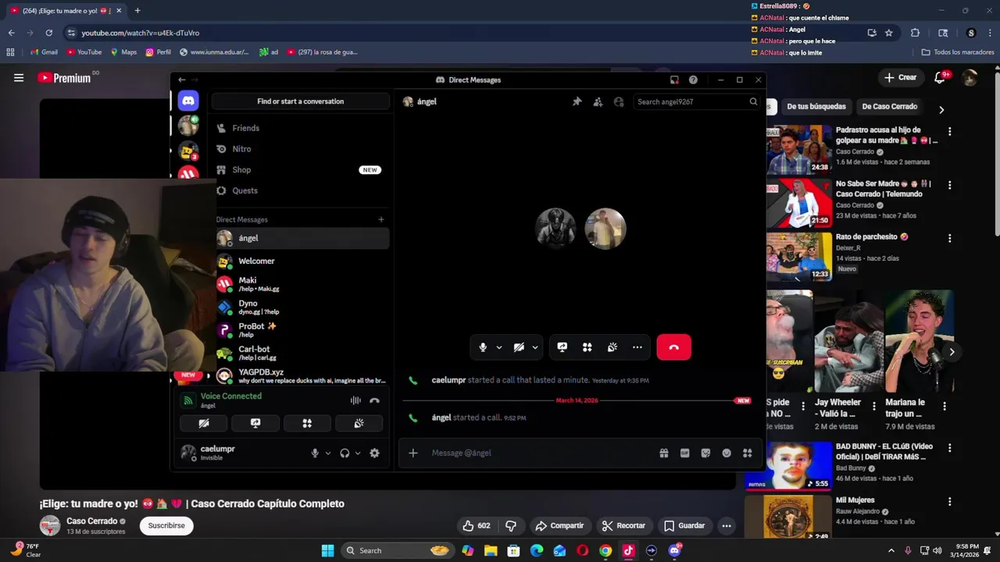Screen dimensions: 1000x562
Task: Select Maki direct message
Action: pos(302,284)
